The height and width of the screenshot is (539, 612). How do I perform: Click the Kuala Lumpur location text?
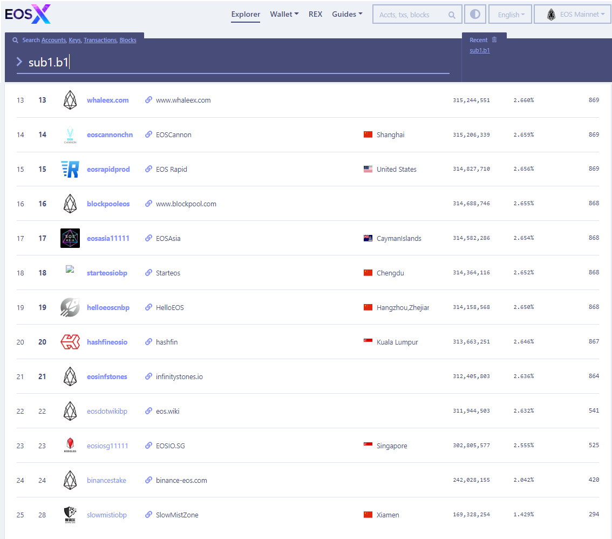[397, 342]
